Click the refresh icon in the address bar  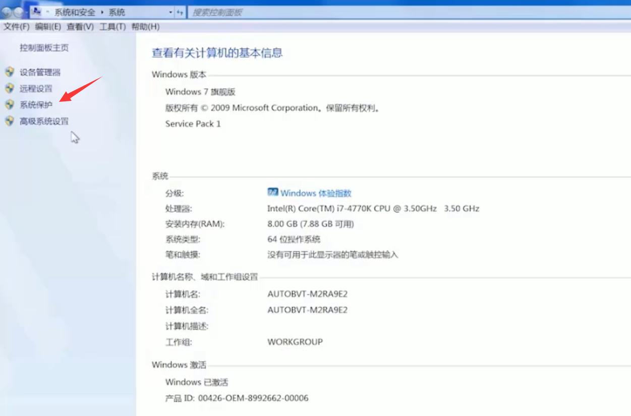[x=181, y=11]
